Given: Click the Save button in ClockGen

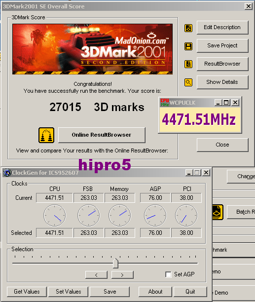Looking at the screenshot, I should point(109,292).
